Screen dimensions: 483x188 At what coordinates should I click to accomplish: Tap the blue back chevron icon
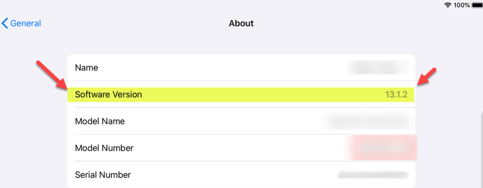(x=5, y=23)
